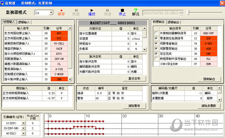The height and width of the screenshot is (138, 225).
Task: Open the 40 (TLC) pin dropdown
Action: pos(23,133)
